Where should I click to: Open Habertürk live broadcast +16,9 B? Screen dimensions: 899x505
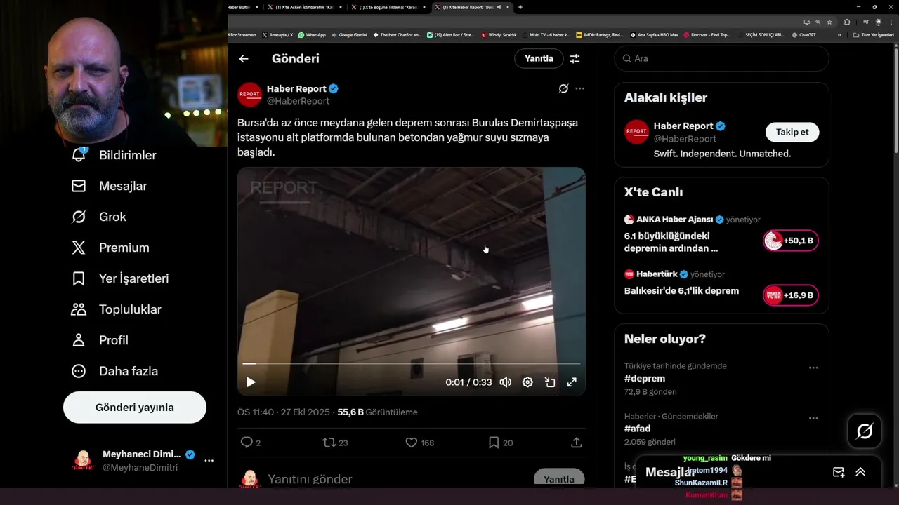click(791, 295)
